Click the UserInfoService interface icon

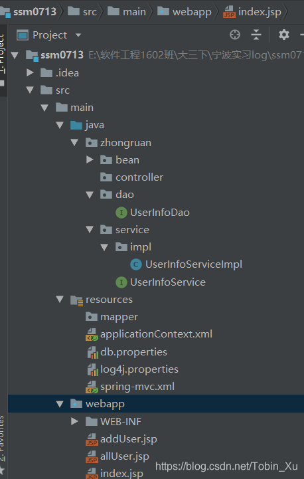point(121,282)
